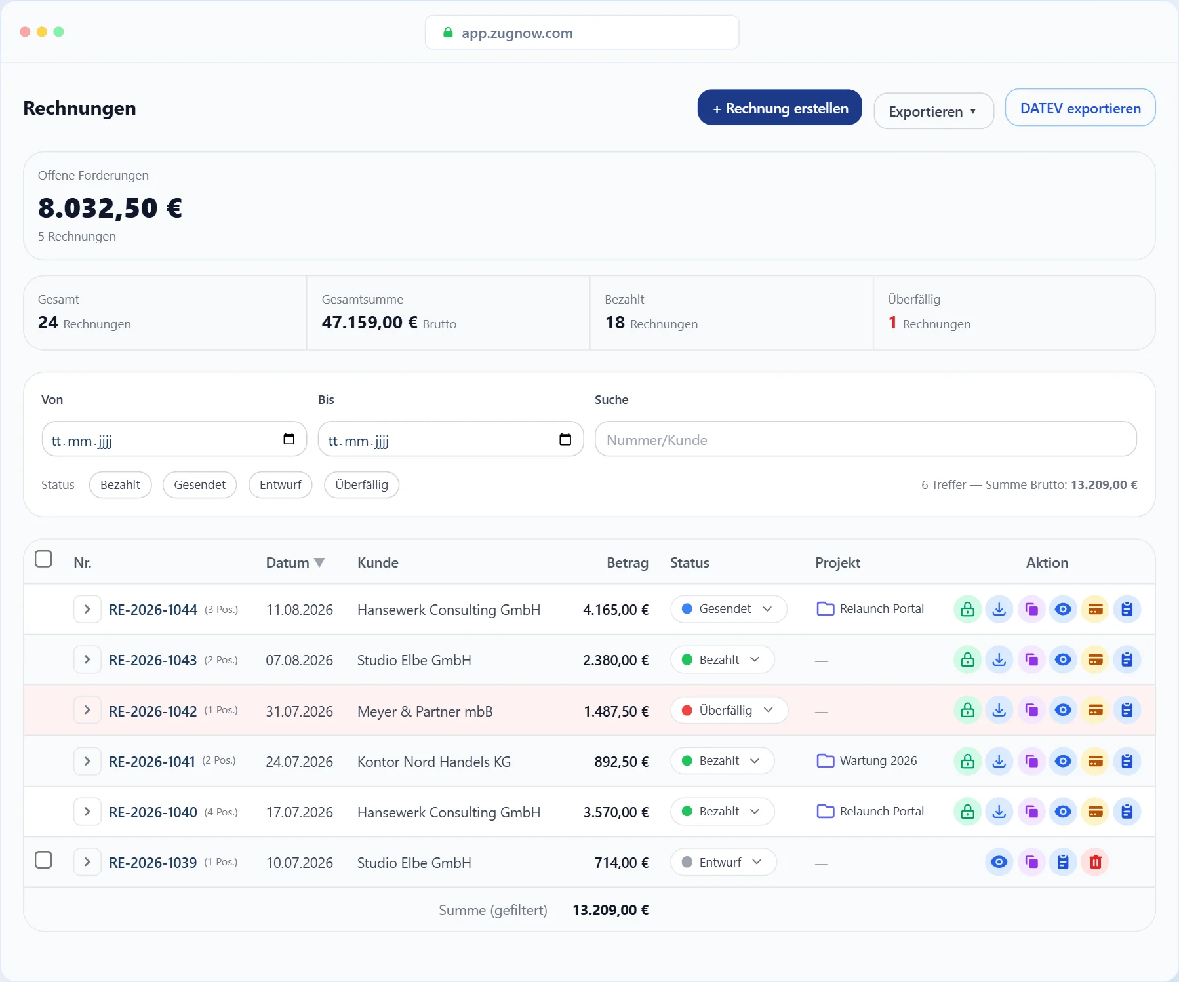
Task: Open Wartung 2026 project folder
Action: [867, 761]
